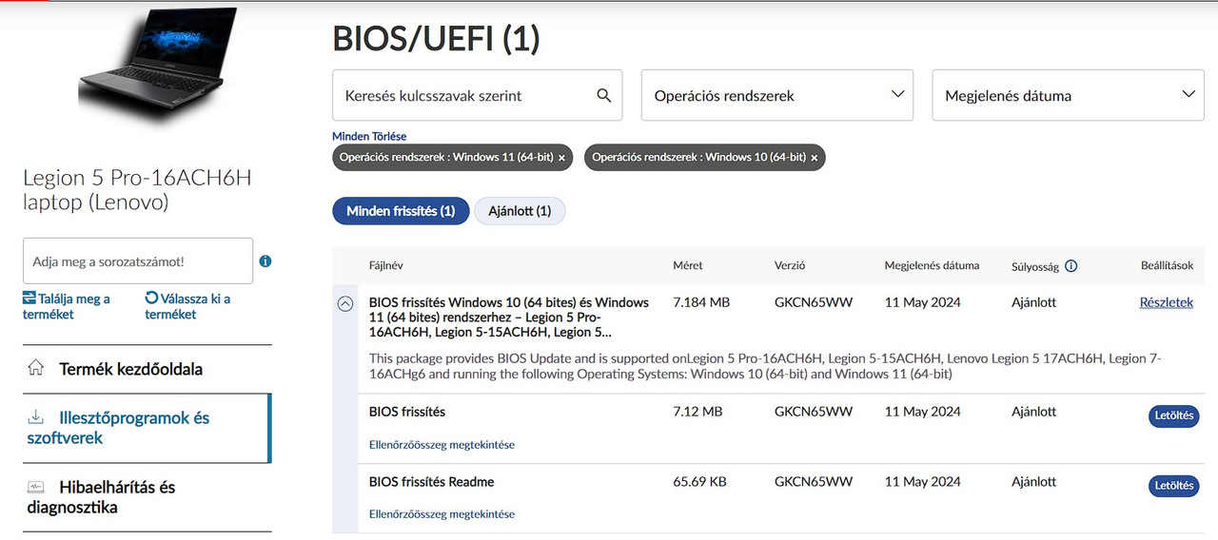Click the Megjelenés dátuma column header
Image resolution: width=1218 pixels, height=540 pixels.
point(932,265)
